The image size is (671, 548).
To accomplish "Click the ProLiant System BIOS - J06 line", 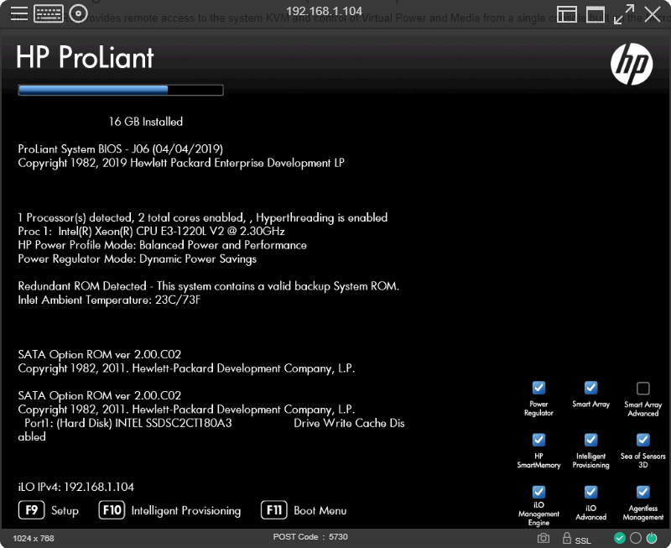I will click(x=120, y=149).
